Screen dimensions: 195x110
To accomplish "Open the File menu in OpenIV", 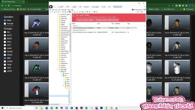I will tap(50, 10).
